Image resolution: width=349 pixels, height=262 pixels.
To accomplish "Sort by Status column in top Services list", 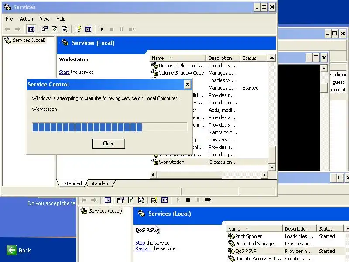I will click(x=253, y=58).
